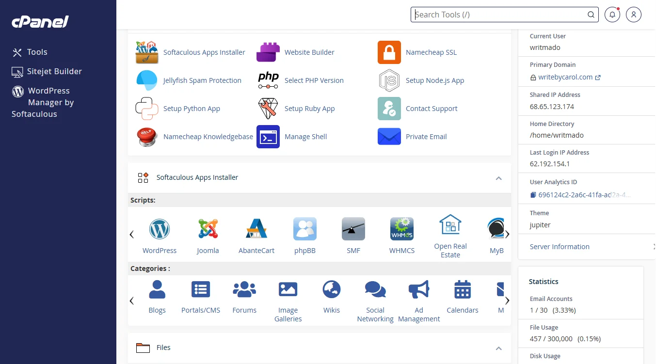Click the Softaculous Apps Installer section heading
The height and width of the screenshot is (364, 656).
point(197,177)
